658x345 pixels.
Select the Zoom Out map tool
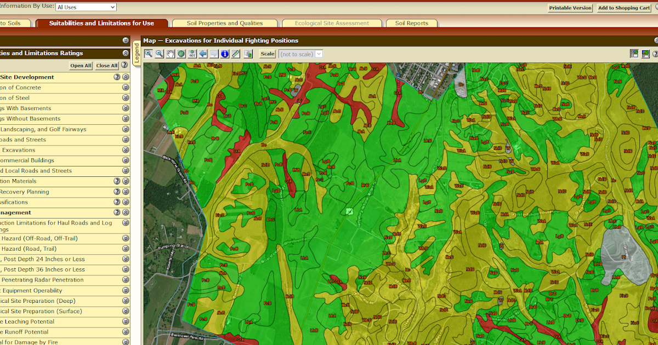[x=159, y=54]
